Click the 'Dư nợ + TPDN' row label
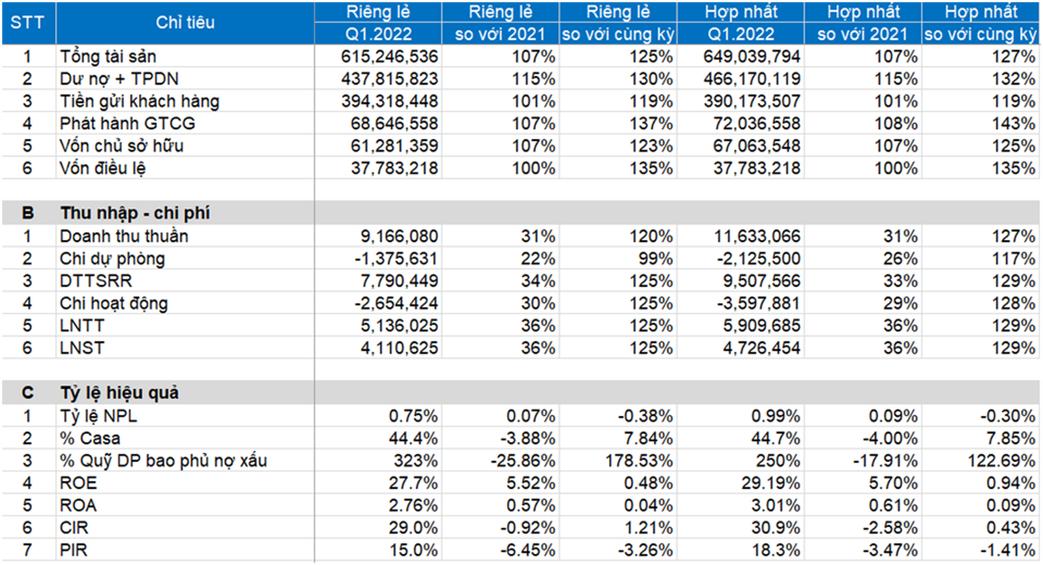This screenshot has height=565, width=1043. pyautogui.click(x=119, y=79)
